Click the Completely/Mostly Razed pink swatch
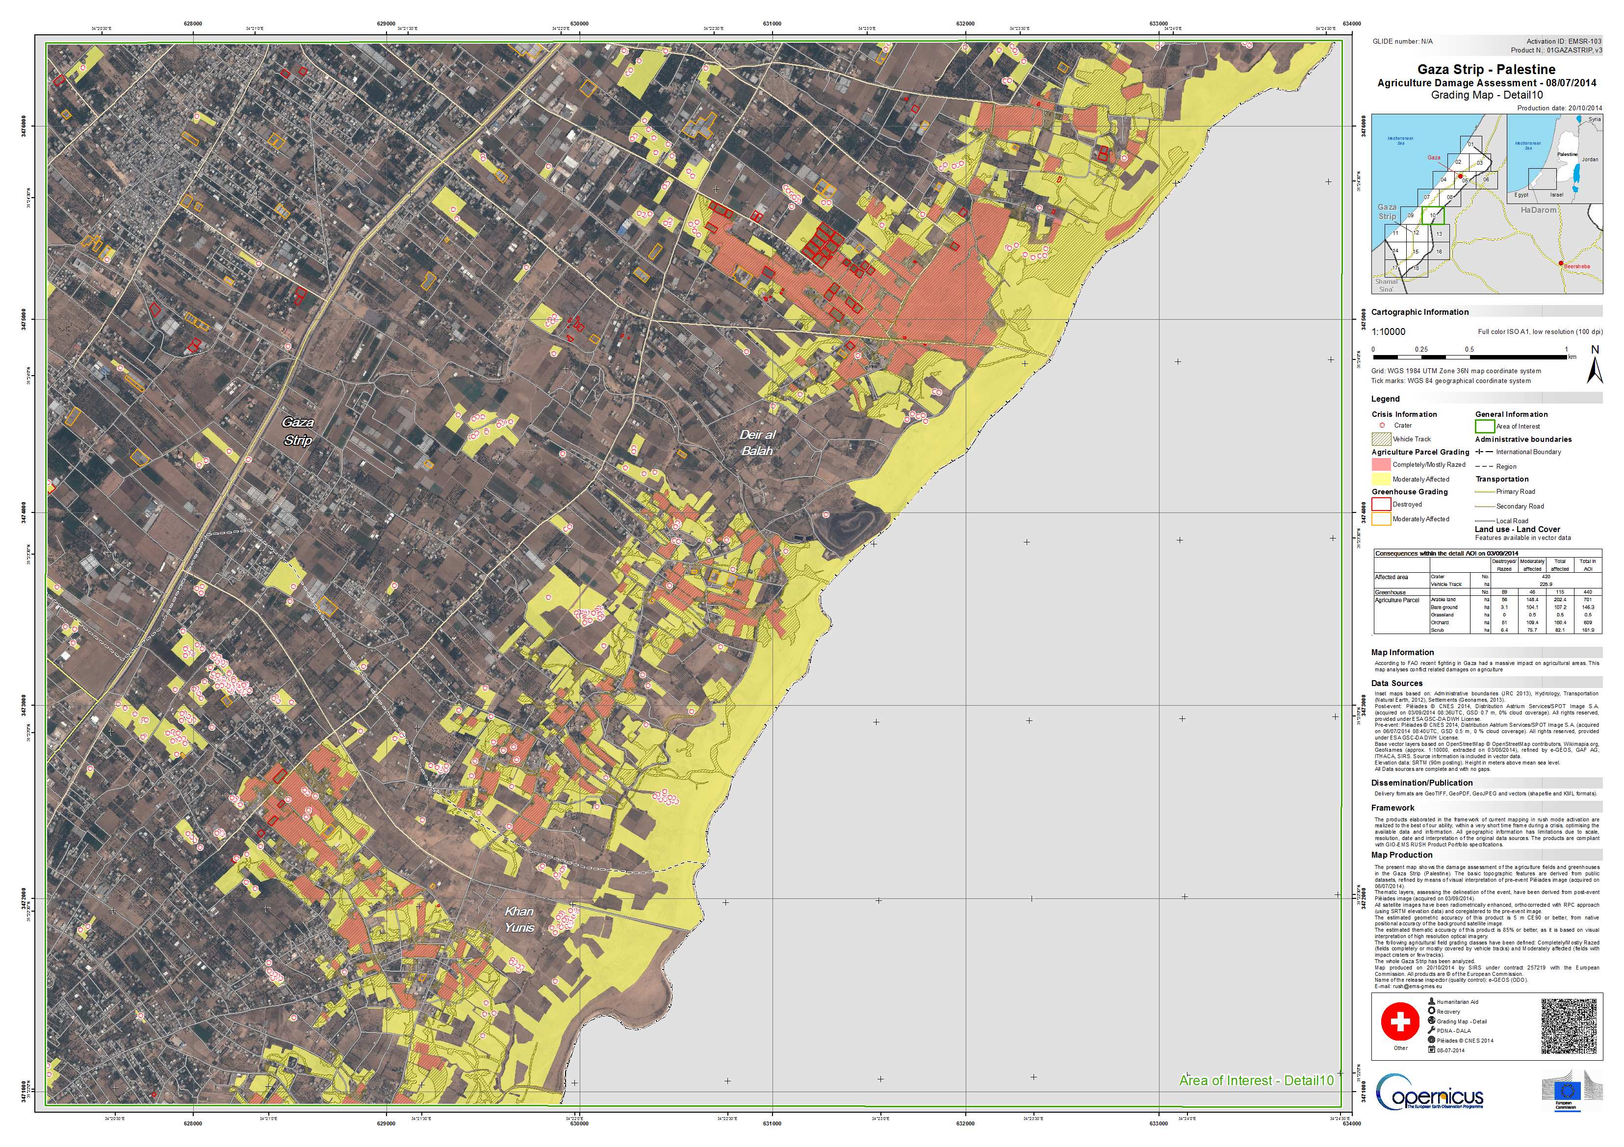The image size is (1624, 1147). pyautogui.click(x=1381, y=464)
